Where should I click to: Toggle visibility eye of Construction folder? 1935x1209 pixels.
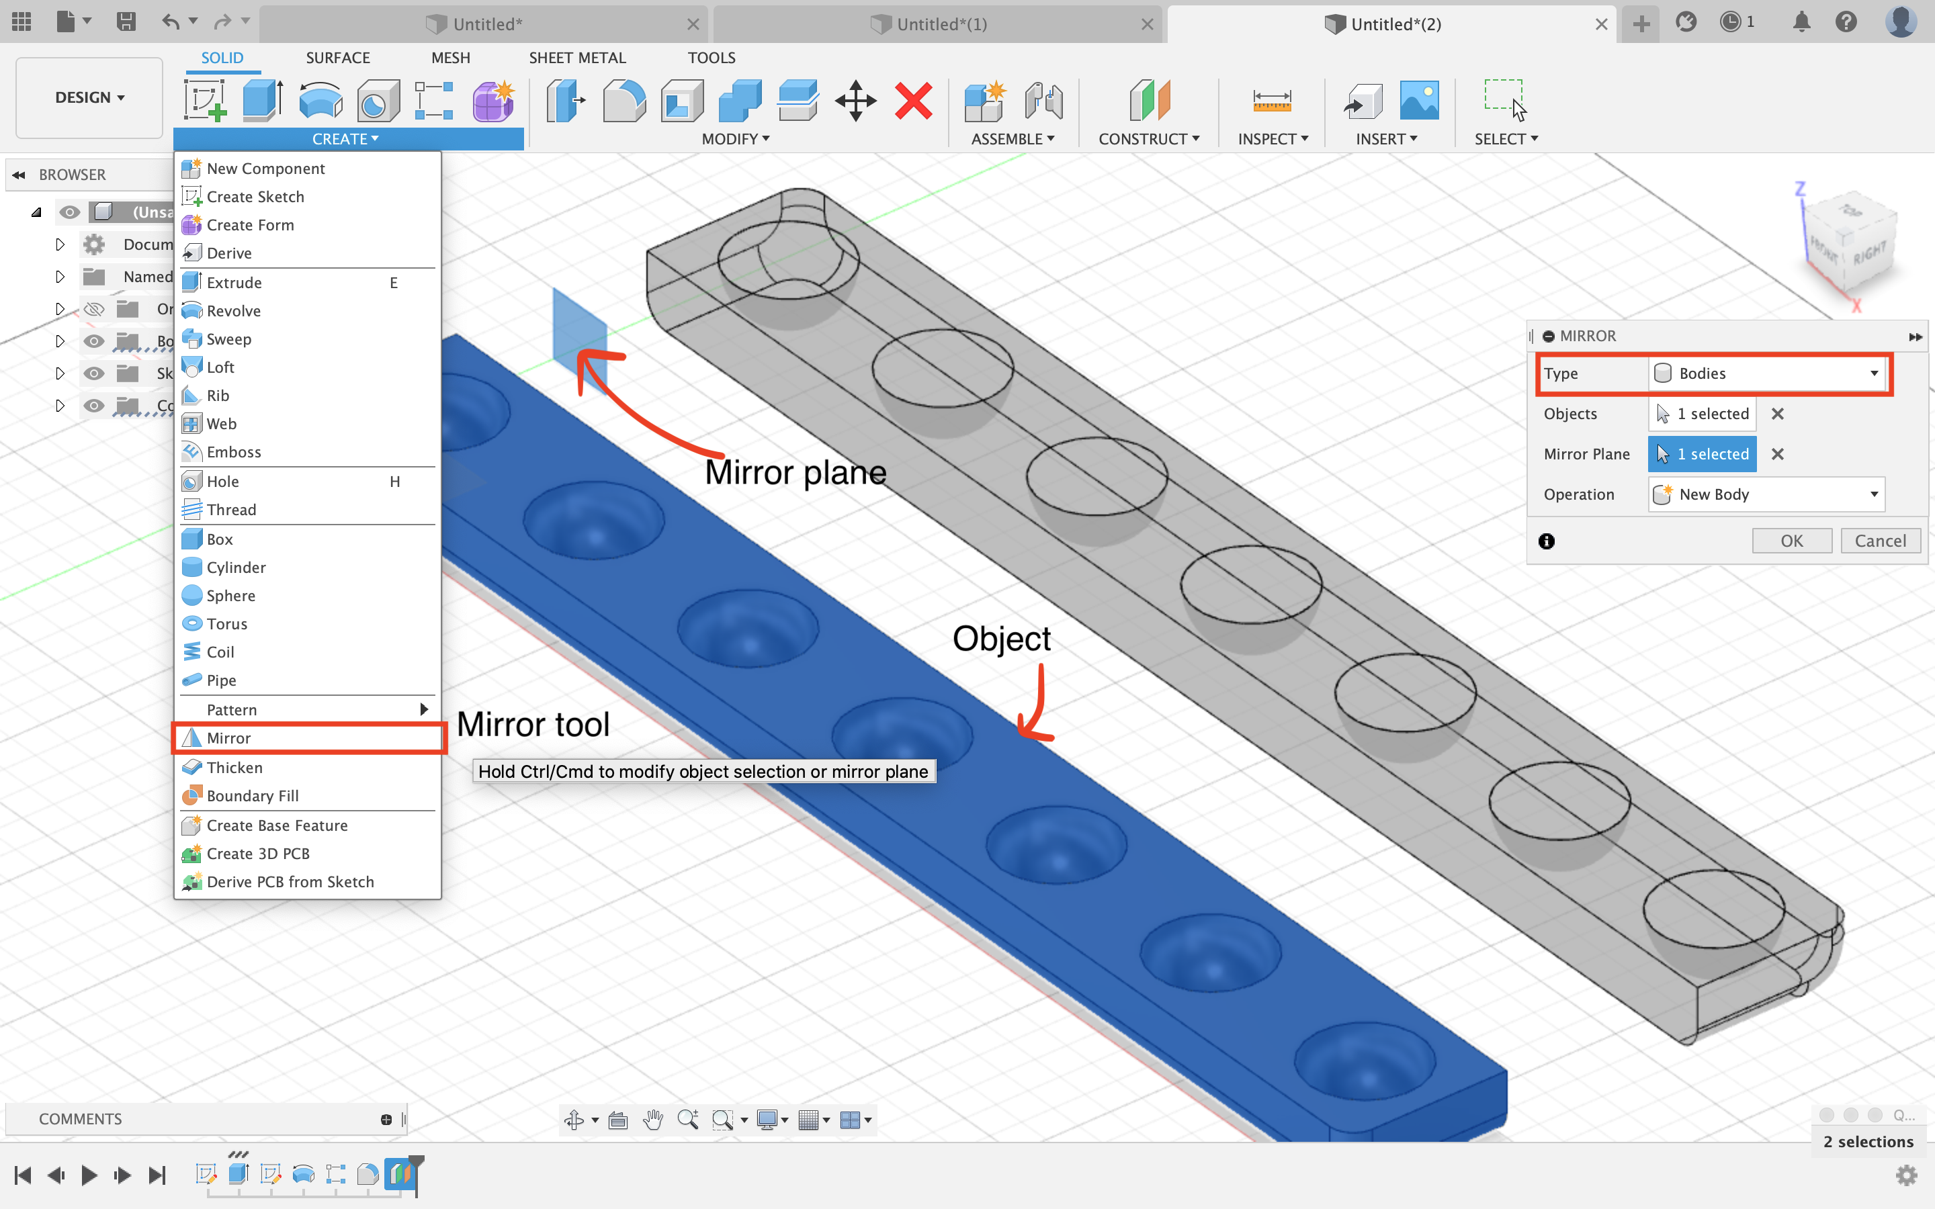tap(93, 406)
